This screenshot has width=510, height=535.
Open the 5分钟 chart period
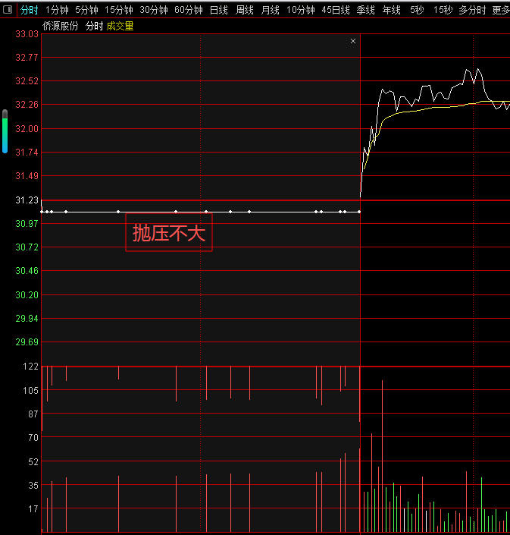[x=86, y=10]
